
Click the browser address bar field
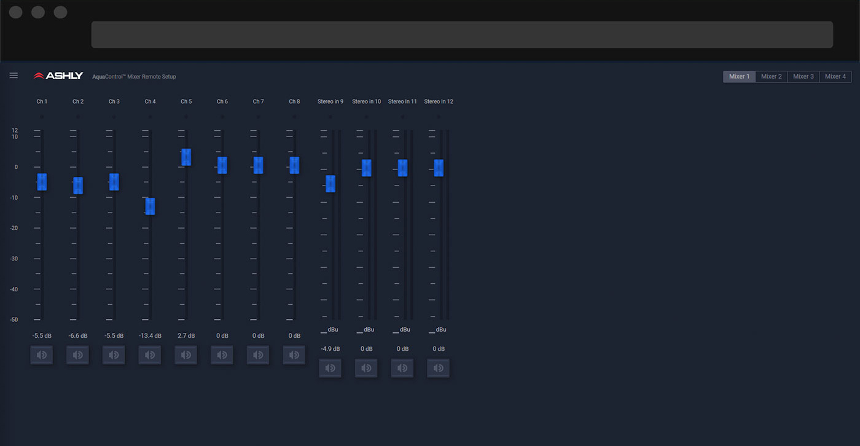[462, 34]
